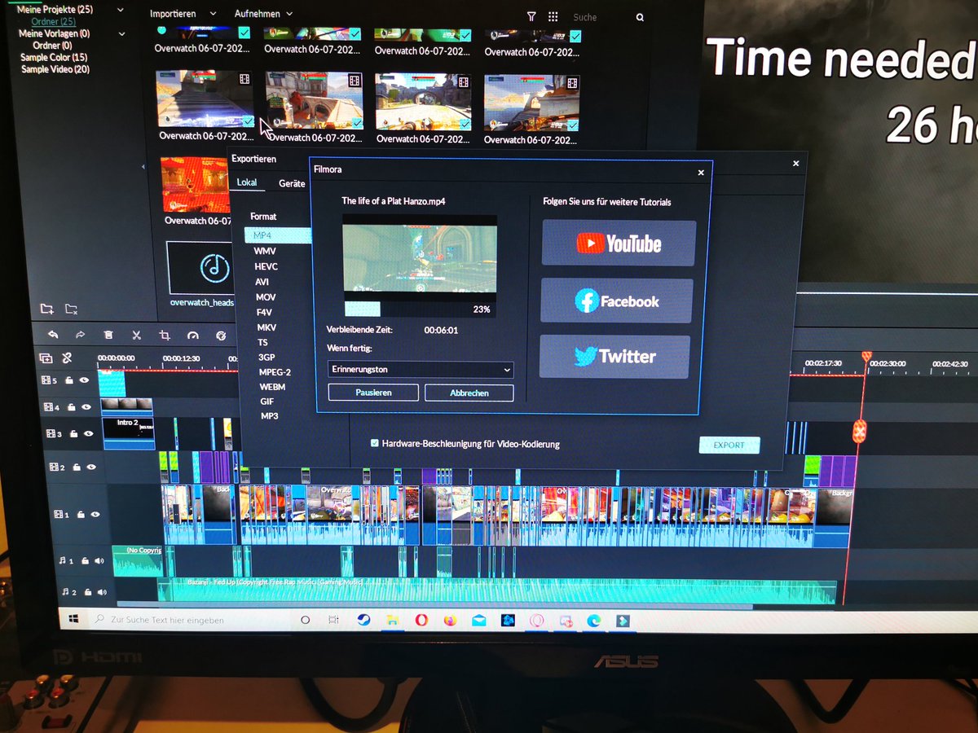
Task: Choose MOV in the format list
Action: click(x=266, y=297)
